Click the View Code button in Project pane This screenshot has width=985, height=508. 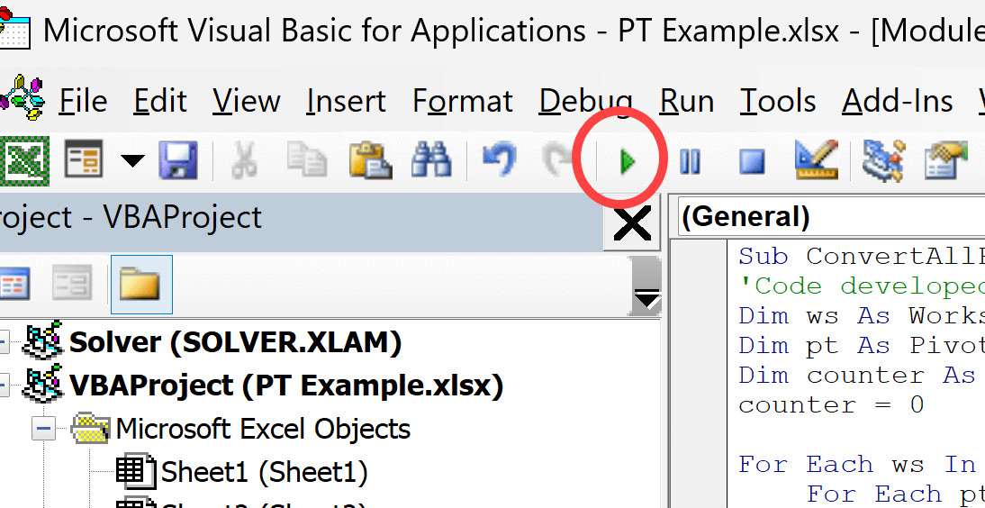click(13, 285)
